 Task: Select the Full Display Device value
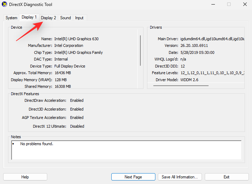[70, 66]
